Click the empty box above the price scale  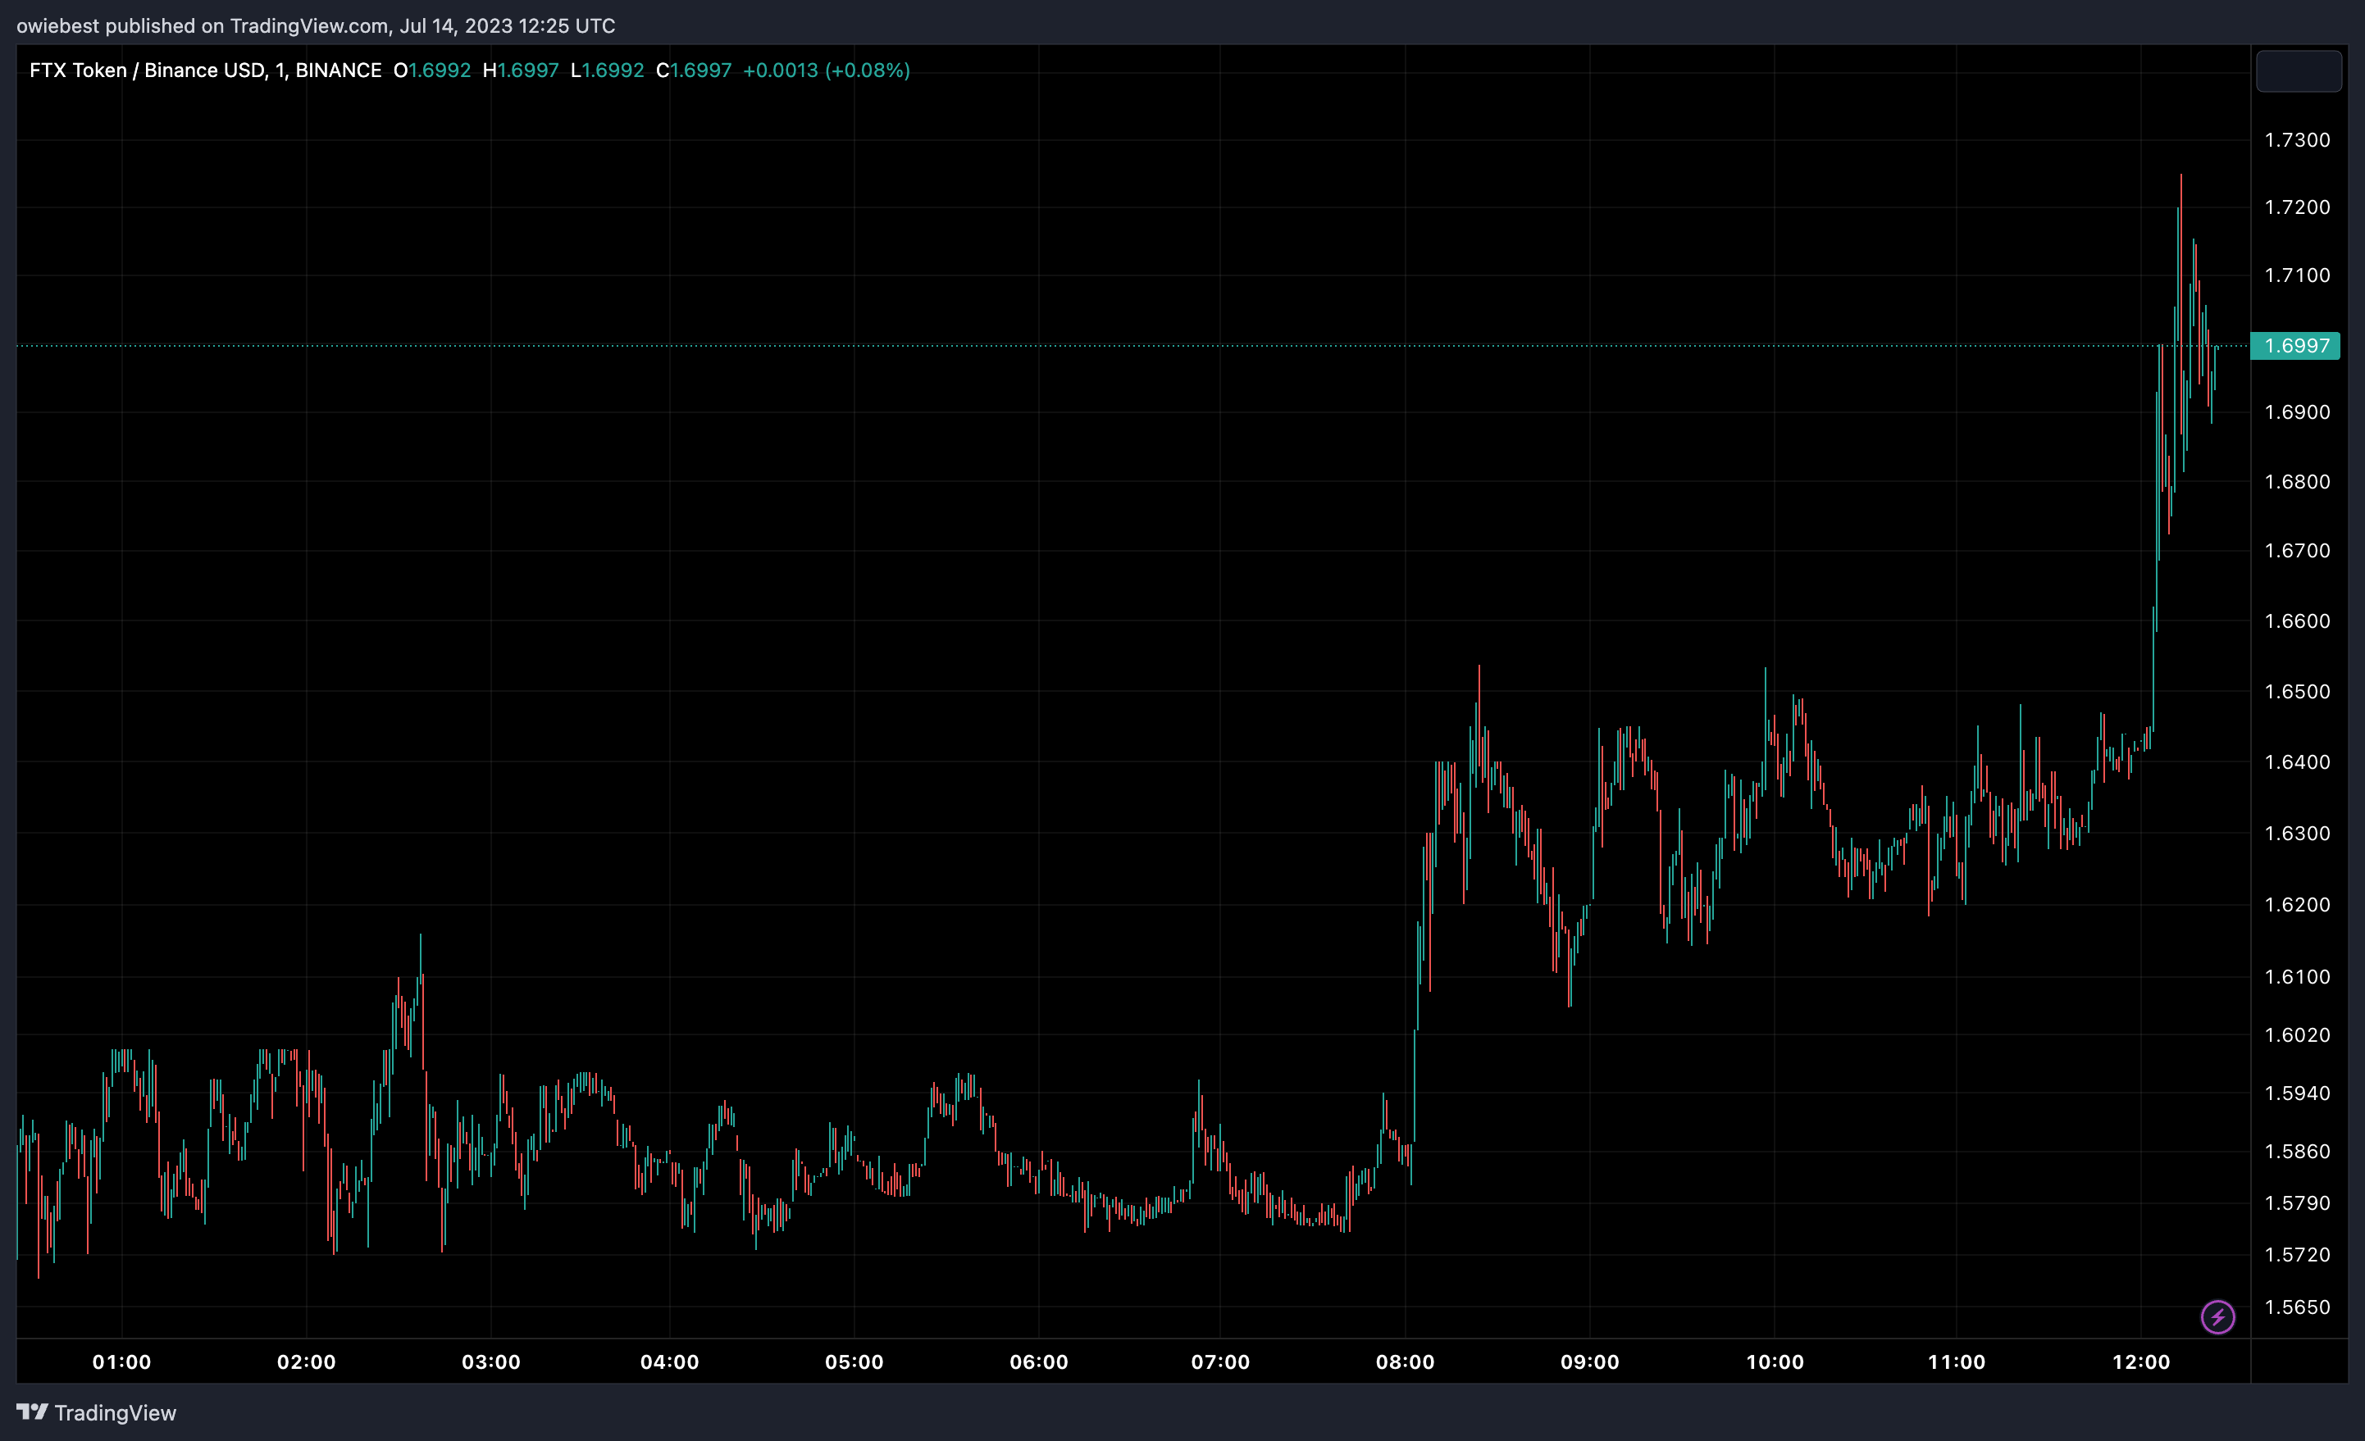[x=2298, y=71]
